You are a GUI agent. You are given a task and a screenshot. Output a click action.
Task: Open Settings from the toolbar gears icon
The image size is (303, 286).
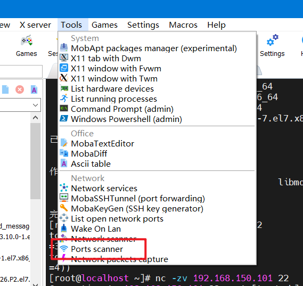(272, 46)
